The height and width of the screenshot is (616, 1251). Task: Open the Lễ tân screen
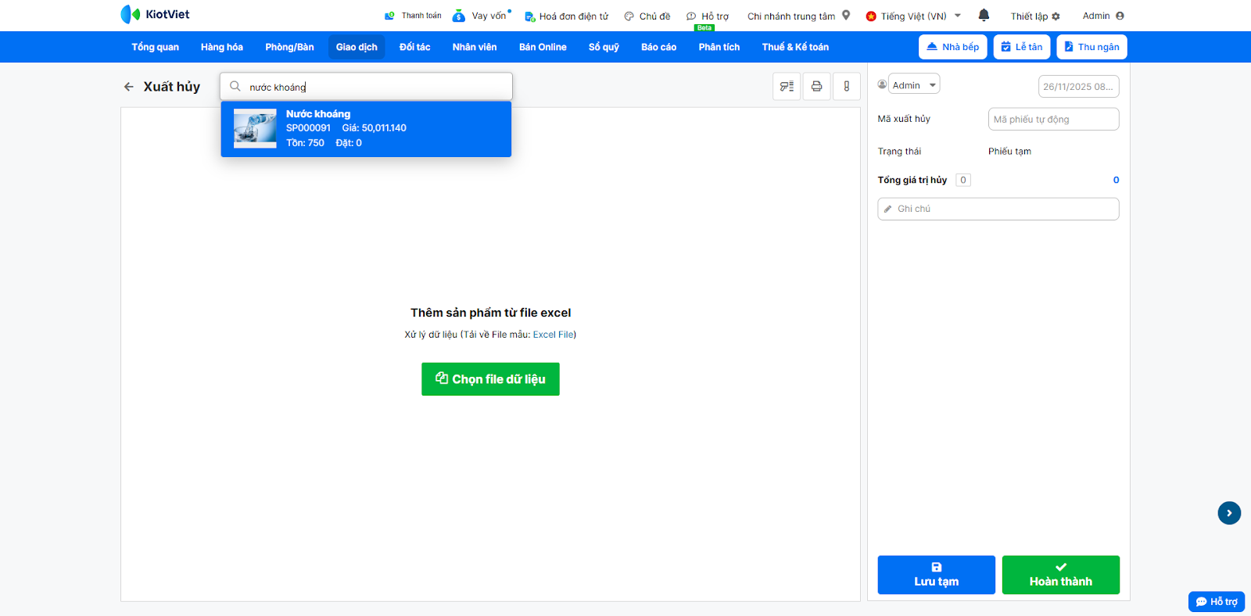[x=1022, y=47]
